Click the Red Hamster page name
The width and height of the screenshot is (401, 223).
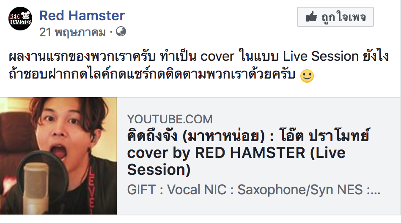(82, 15)
